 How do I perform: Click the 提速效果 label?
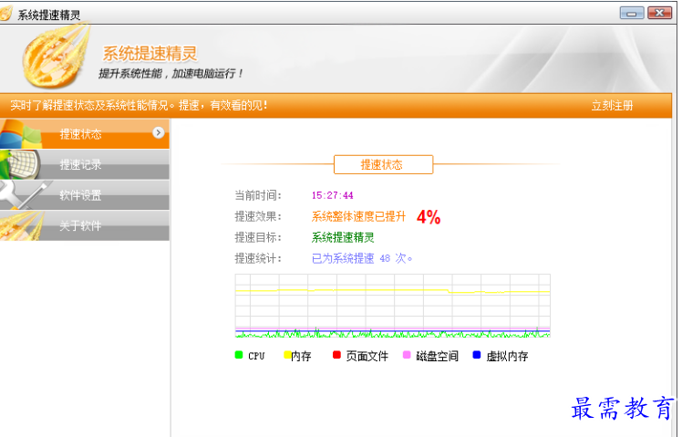(258, 216)
